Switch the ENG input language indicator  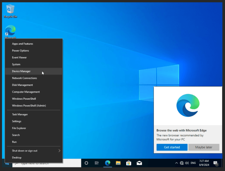pos(193,163)
